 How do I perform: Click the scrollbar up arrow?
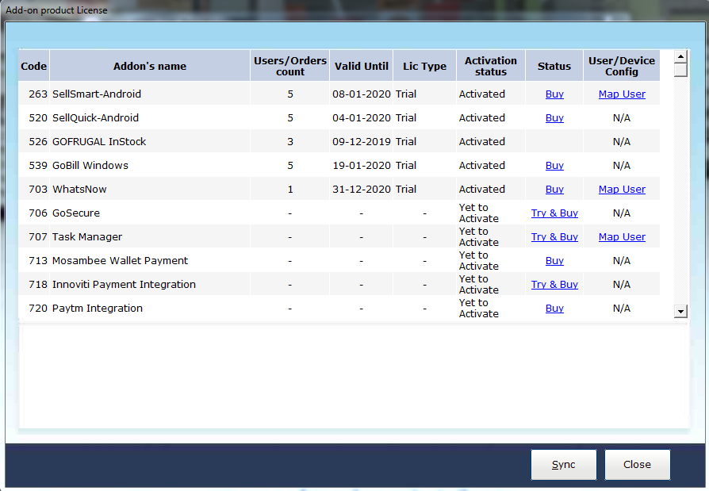pos(680,56)
